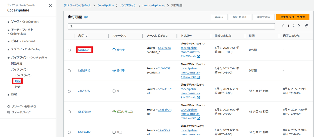Click the 完了しました column header

point(291,36)
